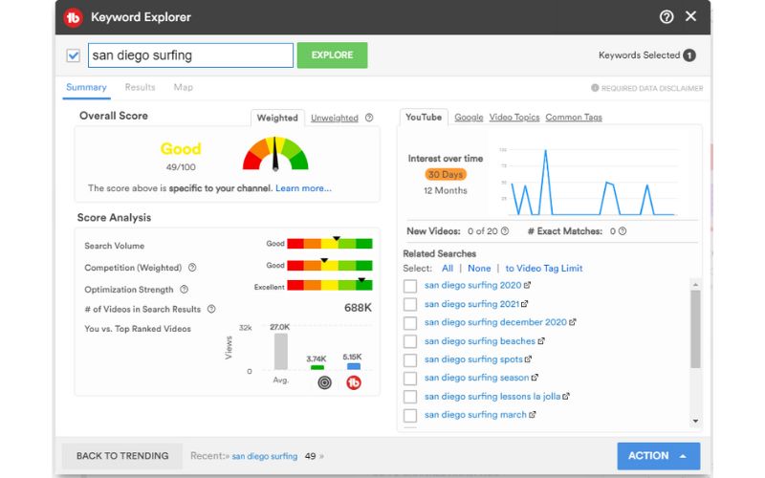The image size is (765, 478).
Task: Select the YouTube tab
Action: pyautogui.click(x=424, y=117)
